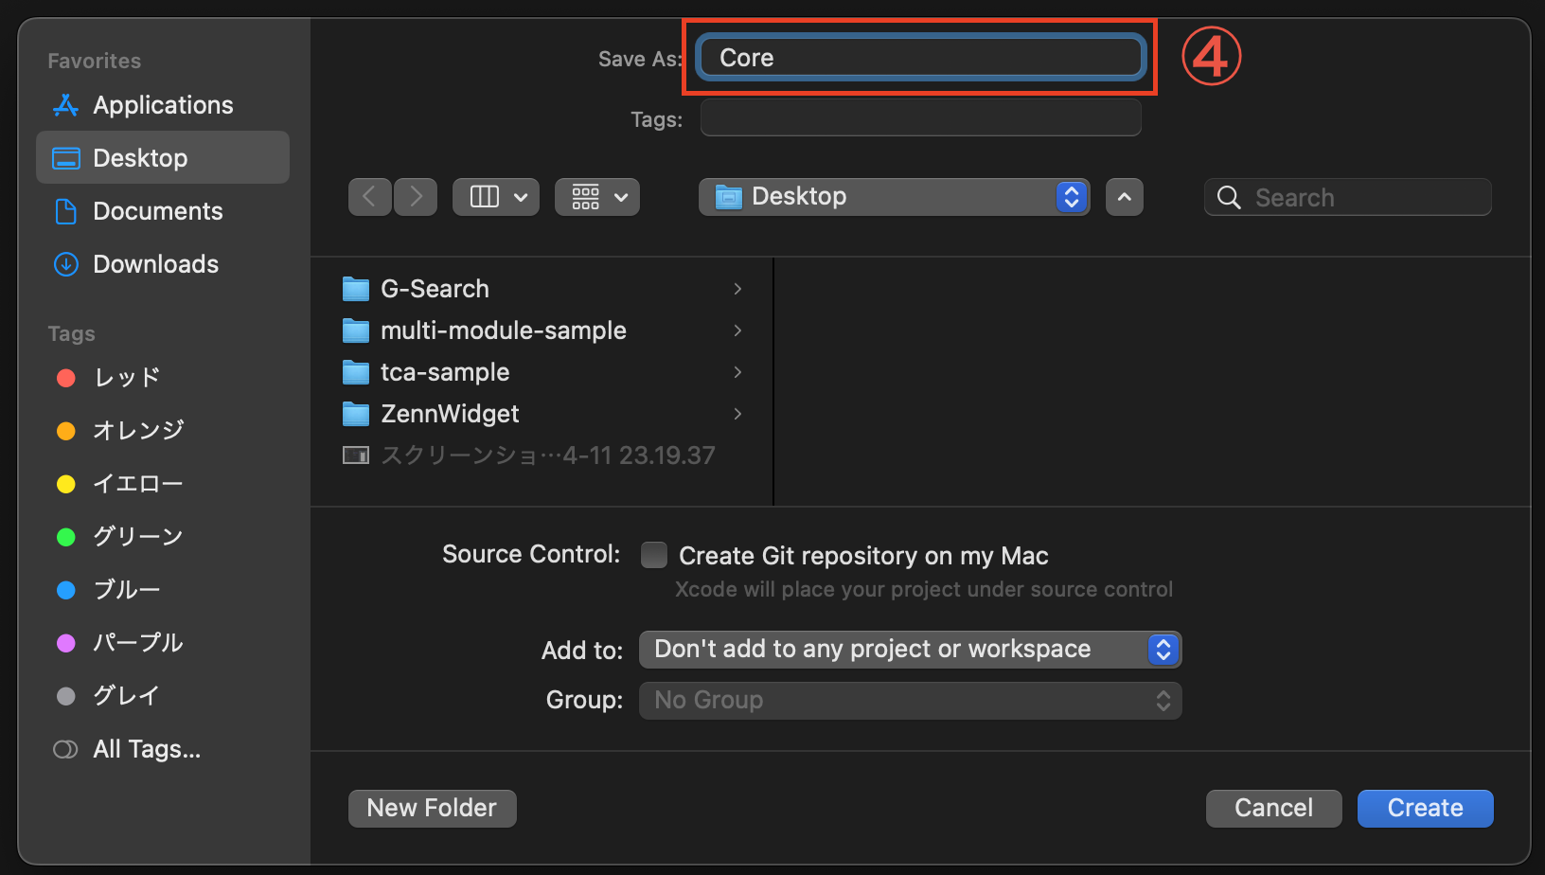Click the Create button

click(x=1425, y=808)
